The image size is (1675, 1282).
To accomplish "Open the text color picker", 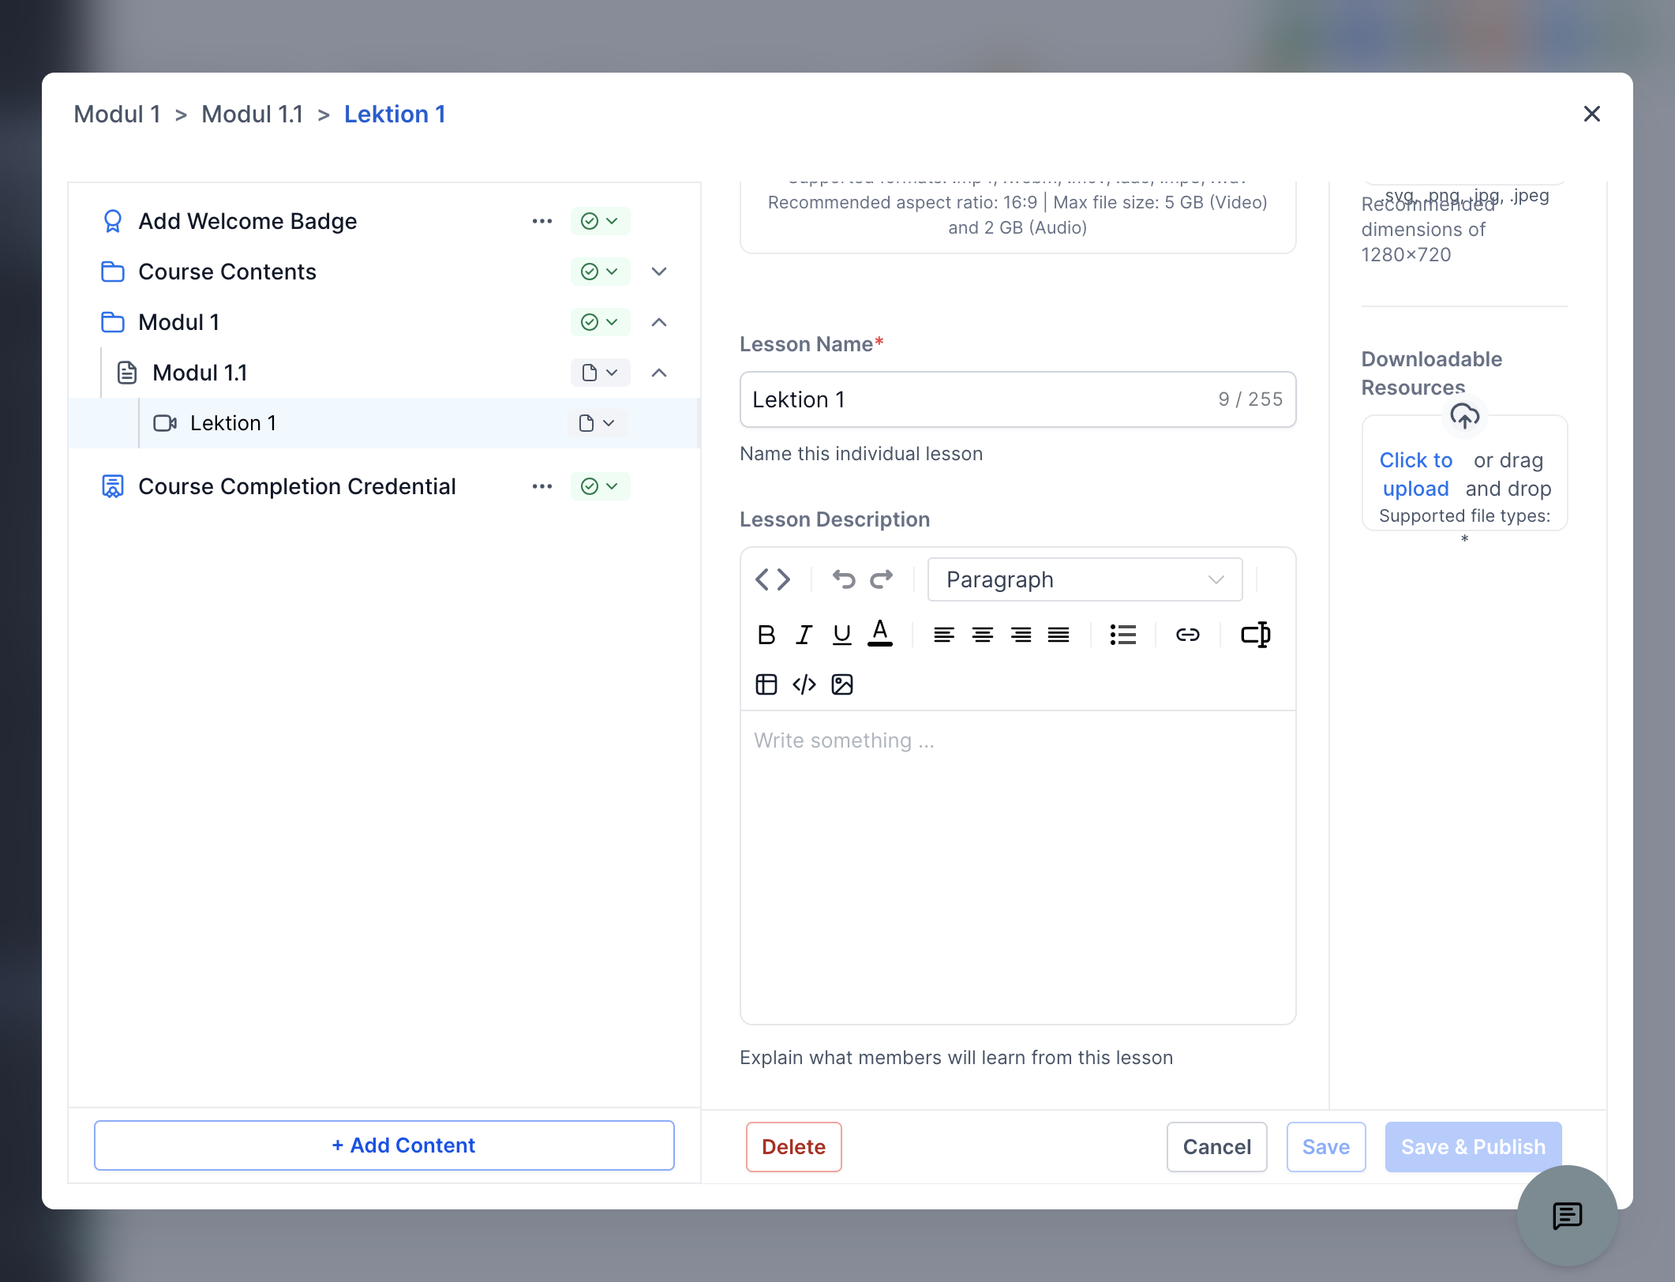I will click(x=880, y=634).
